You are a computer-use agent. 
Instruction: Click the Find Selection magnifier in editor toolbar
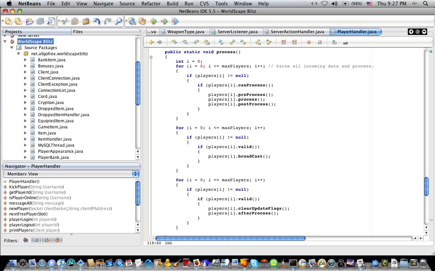(x=185, y=42)
